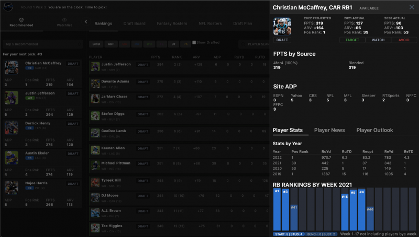Click Justin Jefferson's avatar in rankings list
The image size is (419, 237).
tap(95, 66)
